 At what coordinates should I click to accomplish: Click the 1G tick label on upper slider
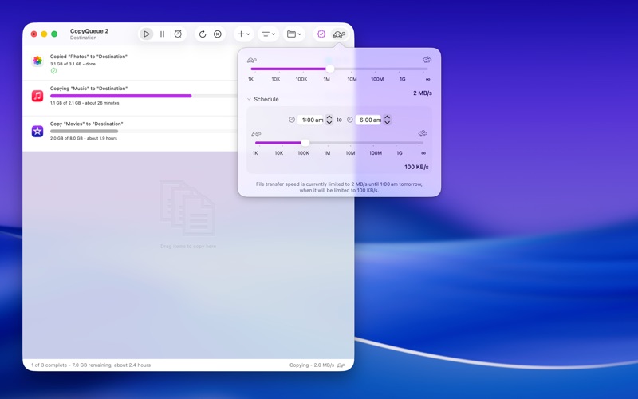coord(403,79)
